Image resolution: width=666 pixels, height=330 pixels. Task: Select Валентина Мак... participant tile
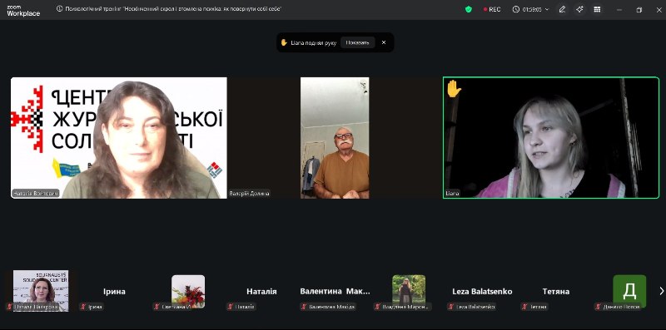pos(335,292)
